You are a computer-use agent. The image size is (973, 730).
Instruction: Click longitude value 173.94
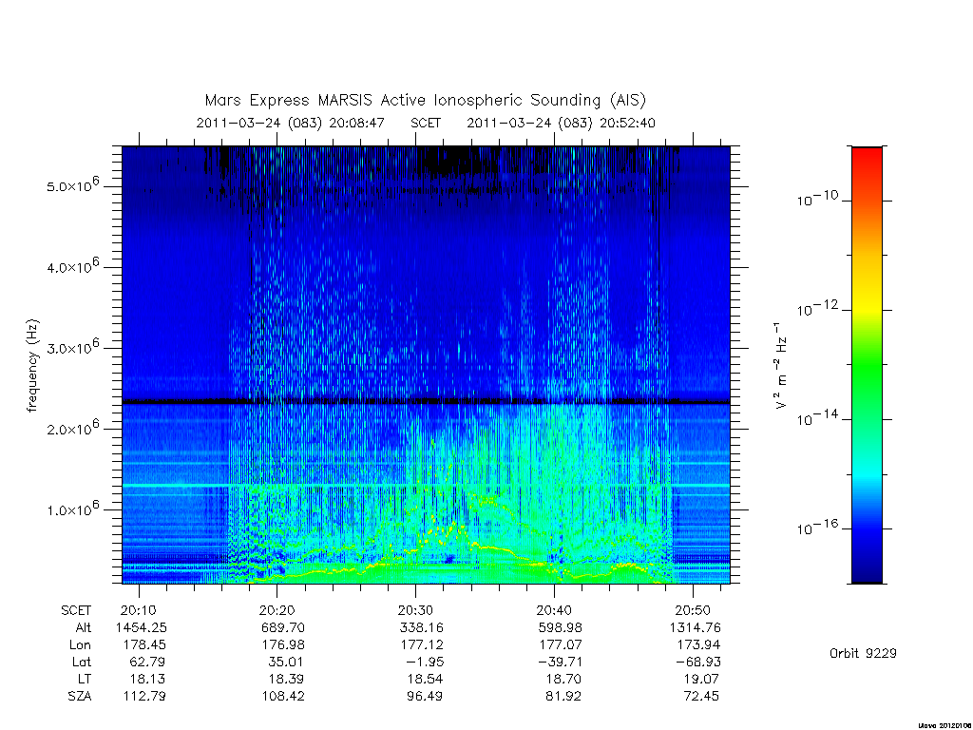click(x=699, y=645)
